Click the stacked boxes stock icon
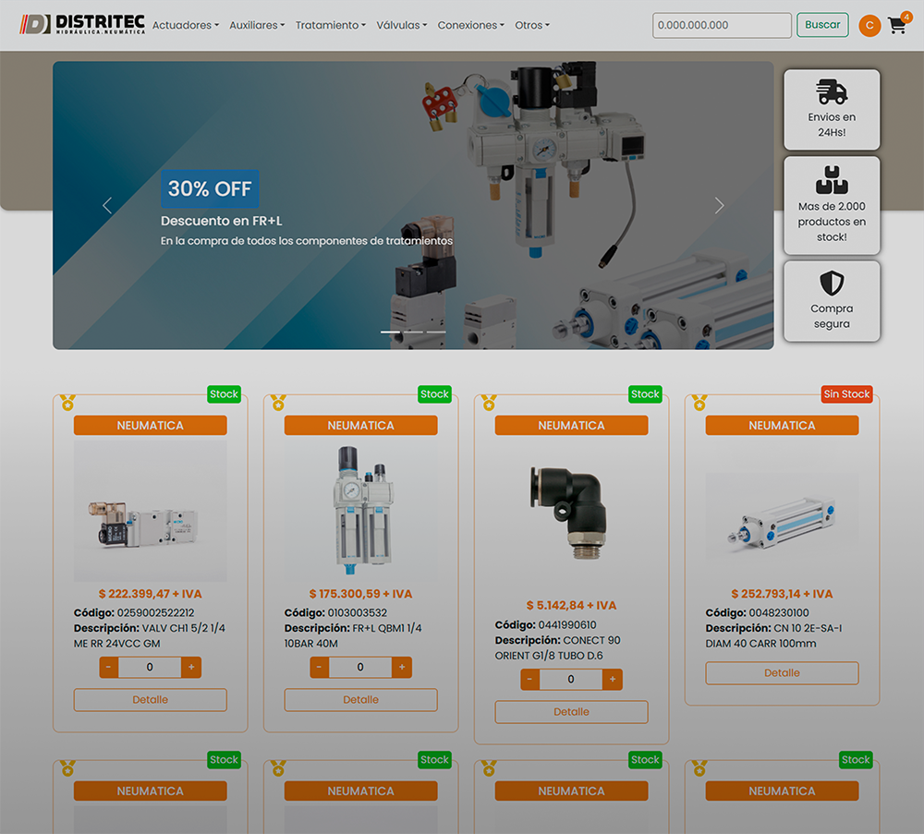This screenshot has height=834, width=924. [x=832, y=178]
